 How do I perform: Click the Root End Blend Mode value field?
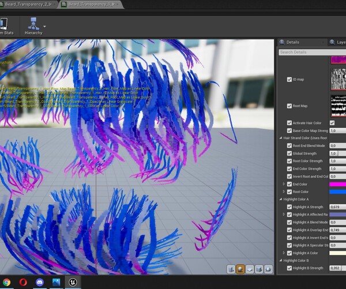coord(337,146)
